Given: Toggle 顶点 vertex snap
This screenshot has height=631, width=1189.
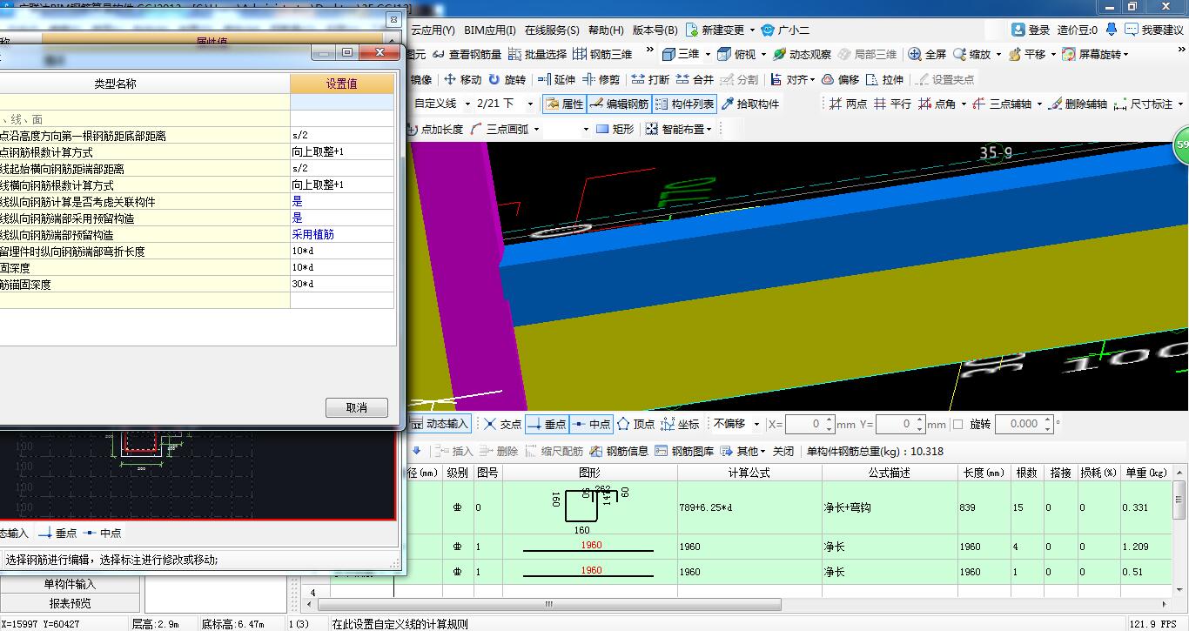Looking at the screenshot, I should [x=635, y=424].
